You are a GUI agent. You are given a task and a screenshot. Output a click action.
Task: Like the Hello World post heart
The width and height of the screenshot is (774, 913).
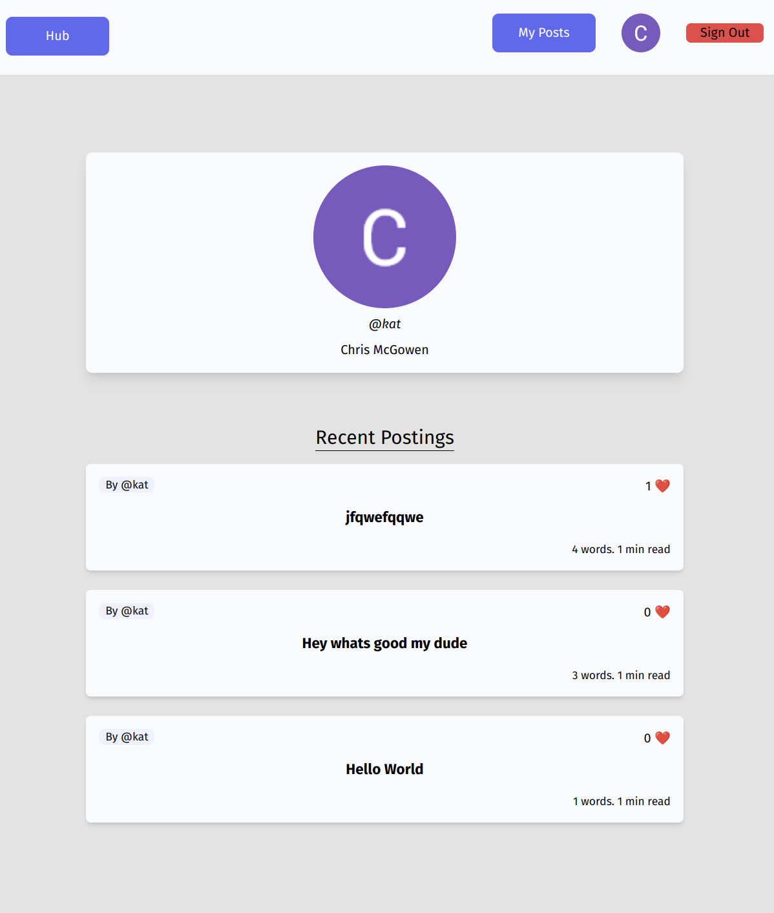point(662,738)
